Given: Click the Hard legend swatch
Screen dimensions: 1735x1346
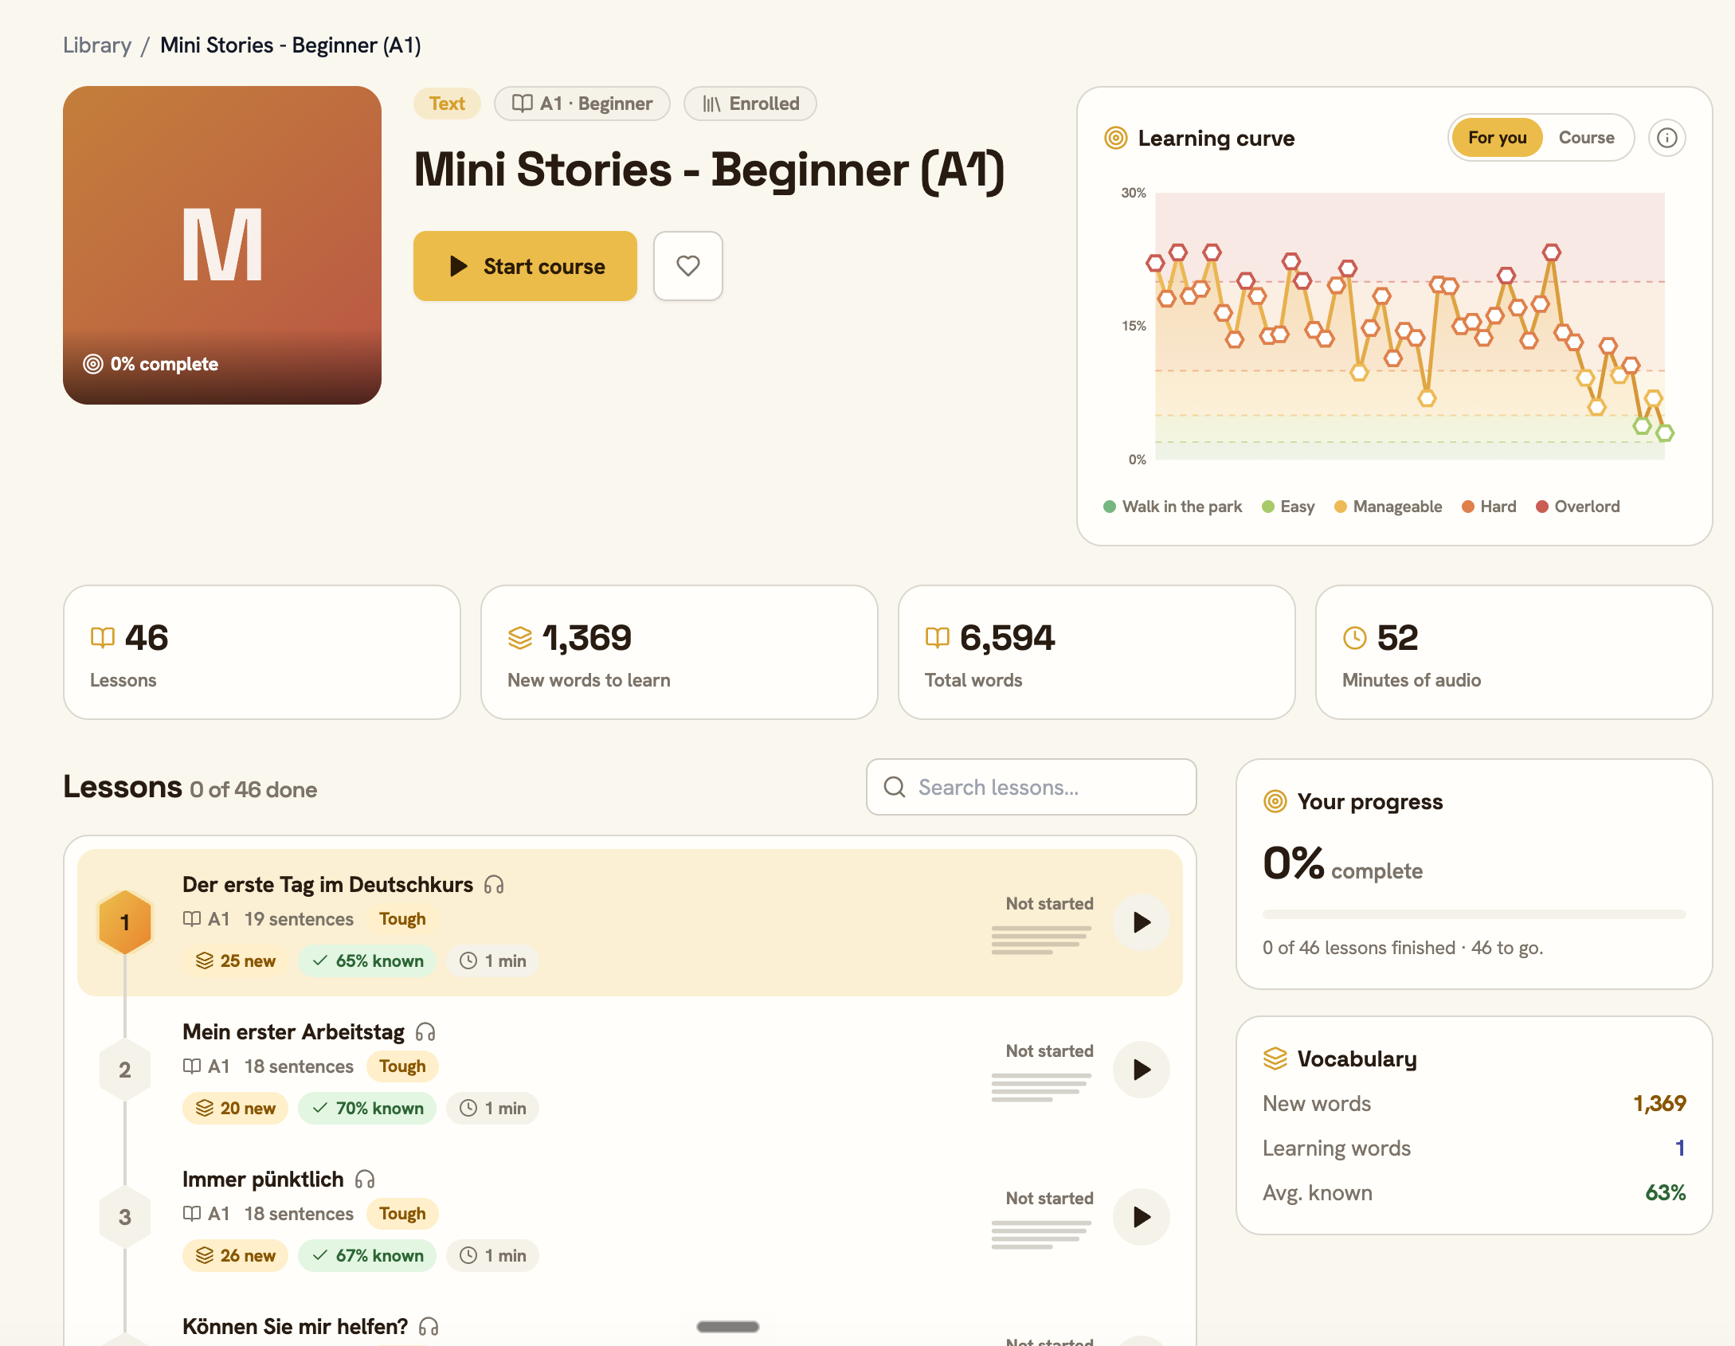Looking at the screenshot, I should [x=1467, y=507].
